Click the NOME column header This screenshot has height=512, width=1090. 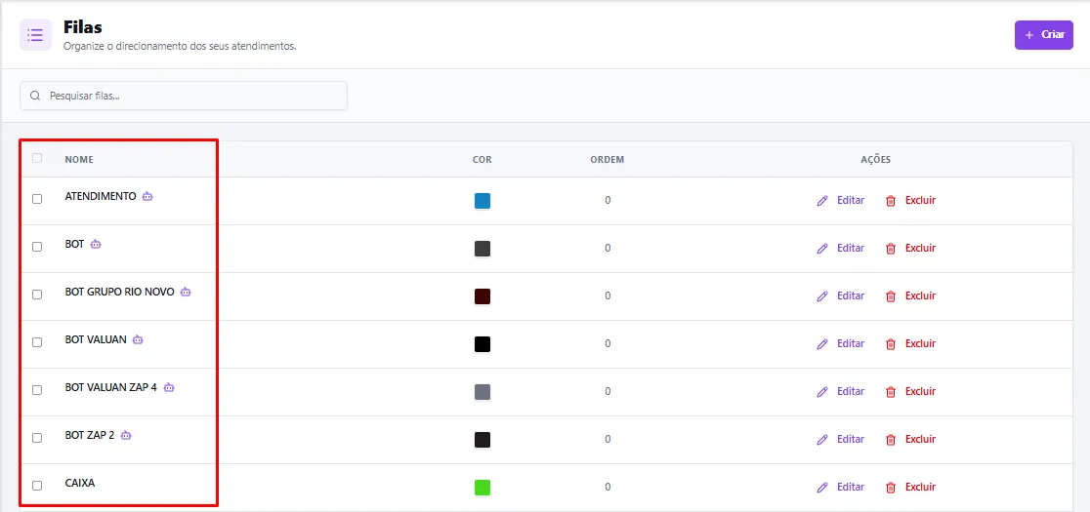point(79,160)
